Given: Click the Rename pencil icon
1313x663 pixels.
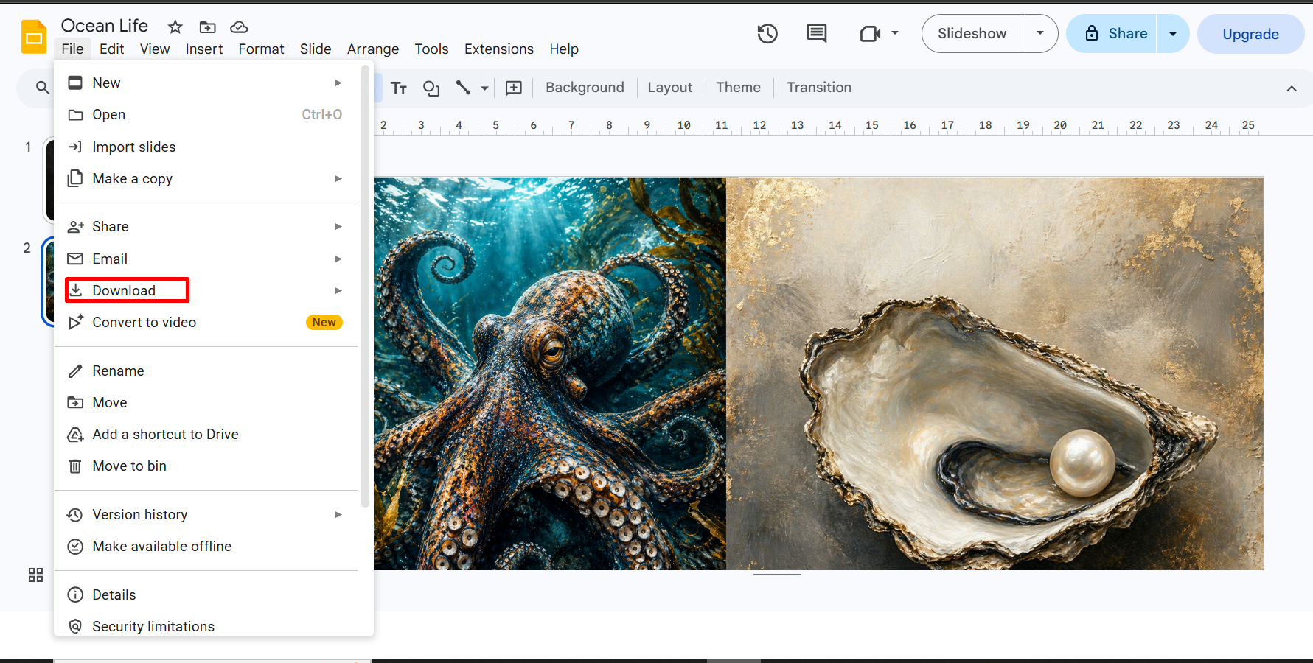Looking at the screenshot, I should [x=75, y=371].
